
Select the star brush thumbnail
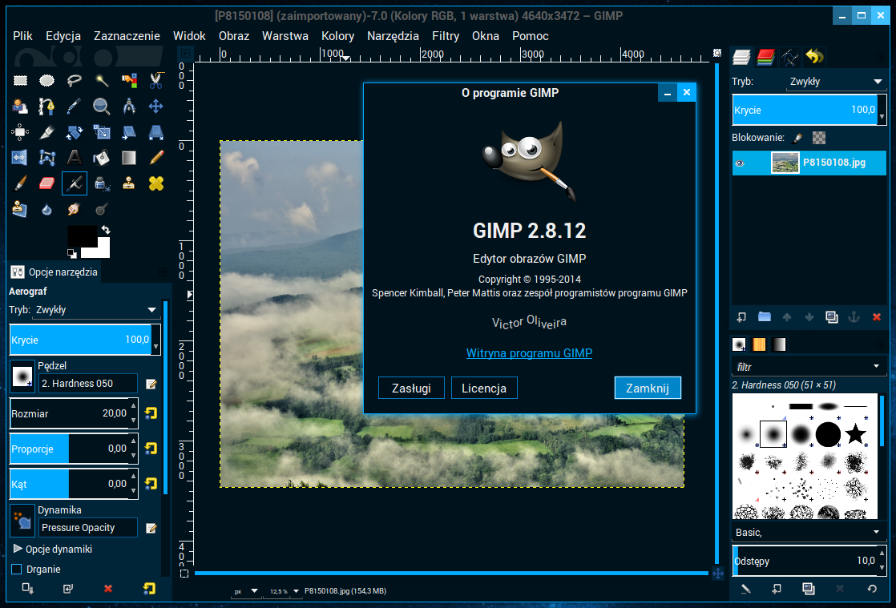click(855, 434)
